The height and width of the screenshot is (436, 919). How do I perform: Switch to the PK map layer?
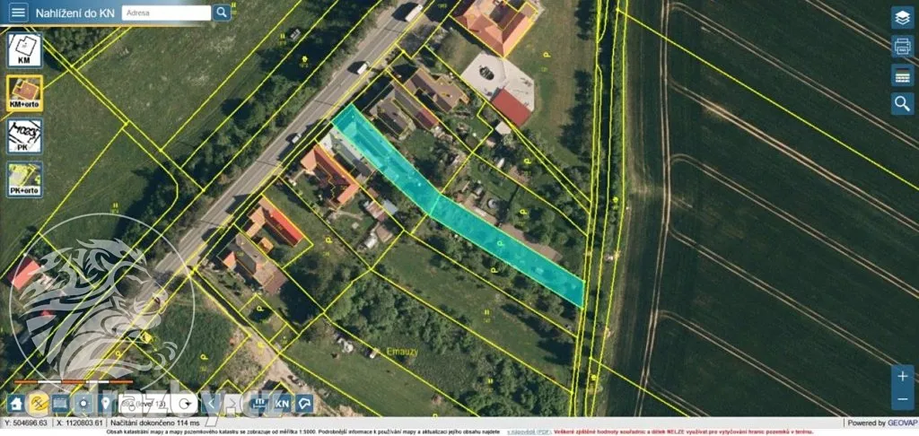click(x=24, y=136)
